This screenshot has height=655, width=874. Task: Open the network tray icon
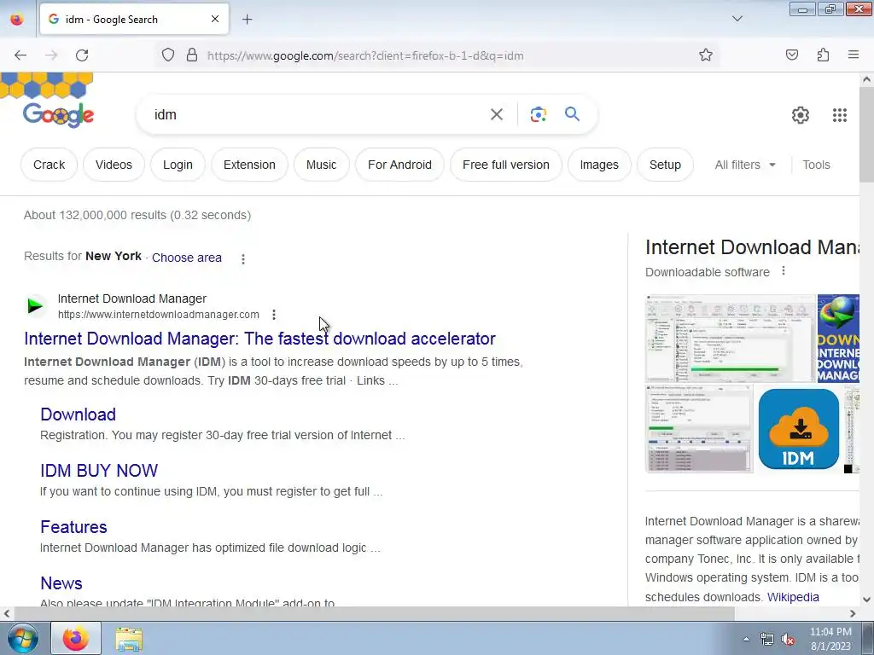pos(767,639)
